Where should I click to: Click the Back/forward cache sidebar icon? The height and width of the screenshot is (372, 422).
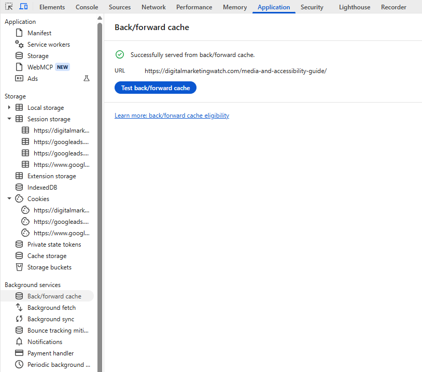19,296
